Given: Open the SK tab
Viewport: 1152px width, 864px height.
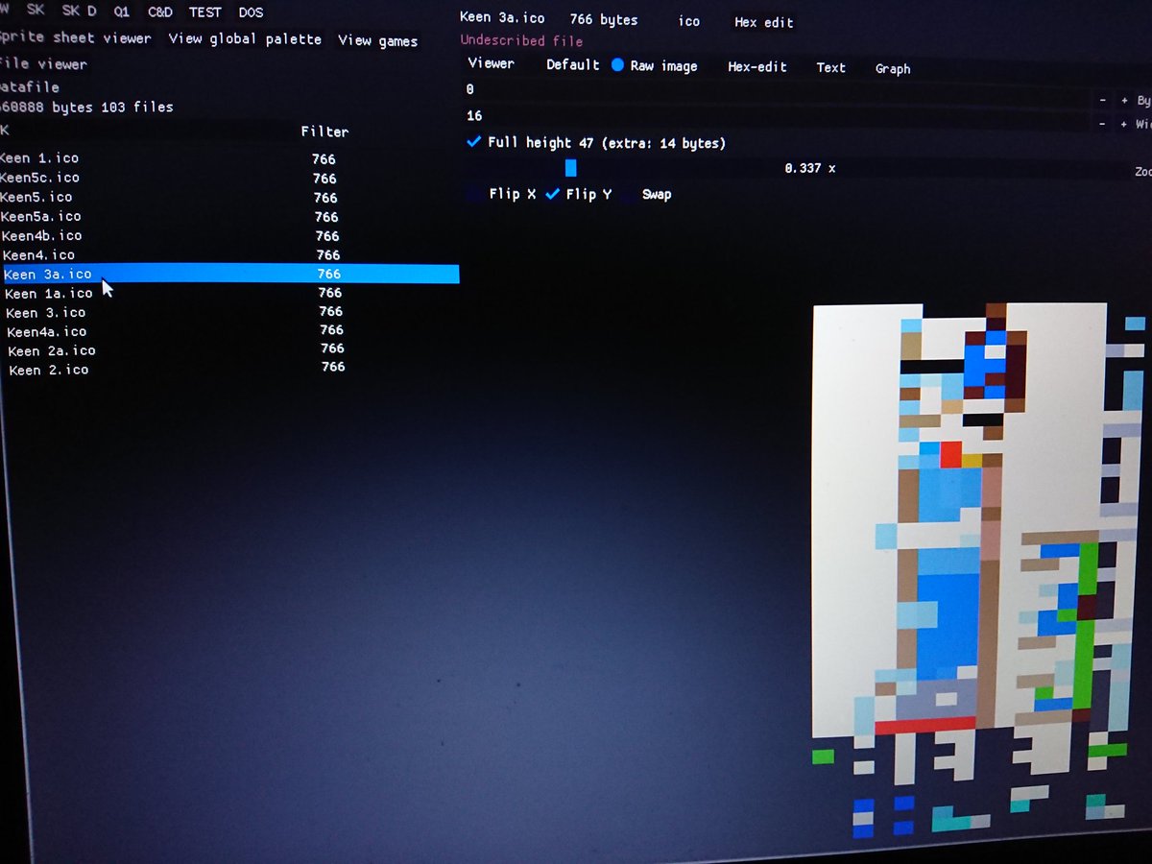Looking at the screenshot, I should (x=36, y=11).
